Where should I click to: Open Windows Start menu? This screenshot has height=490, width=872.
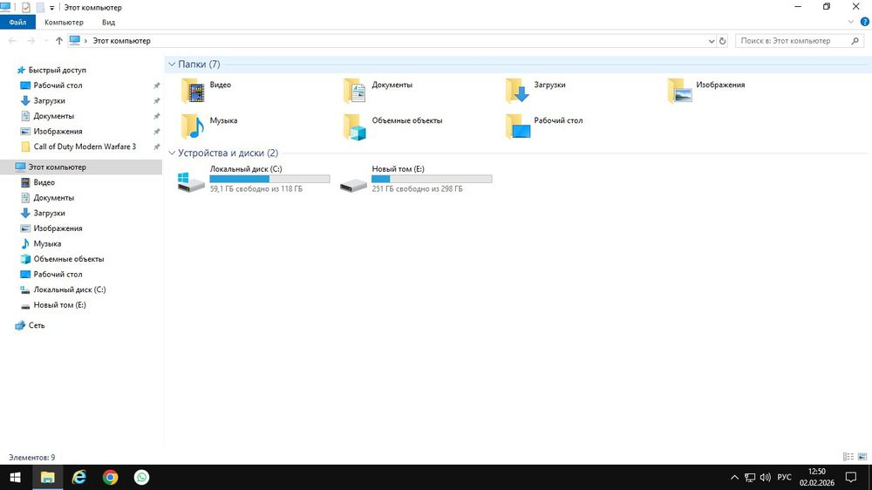point(15,477)
